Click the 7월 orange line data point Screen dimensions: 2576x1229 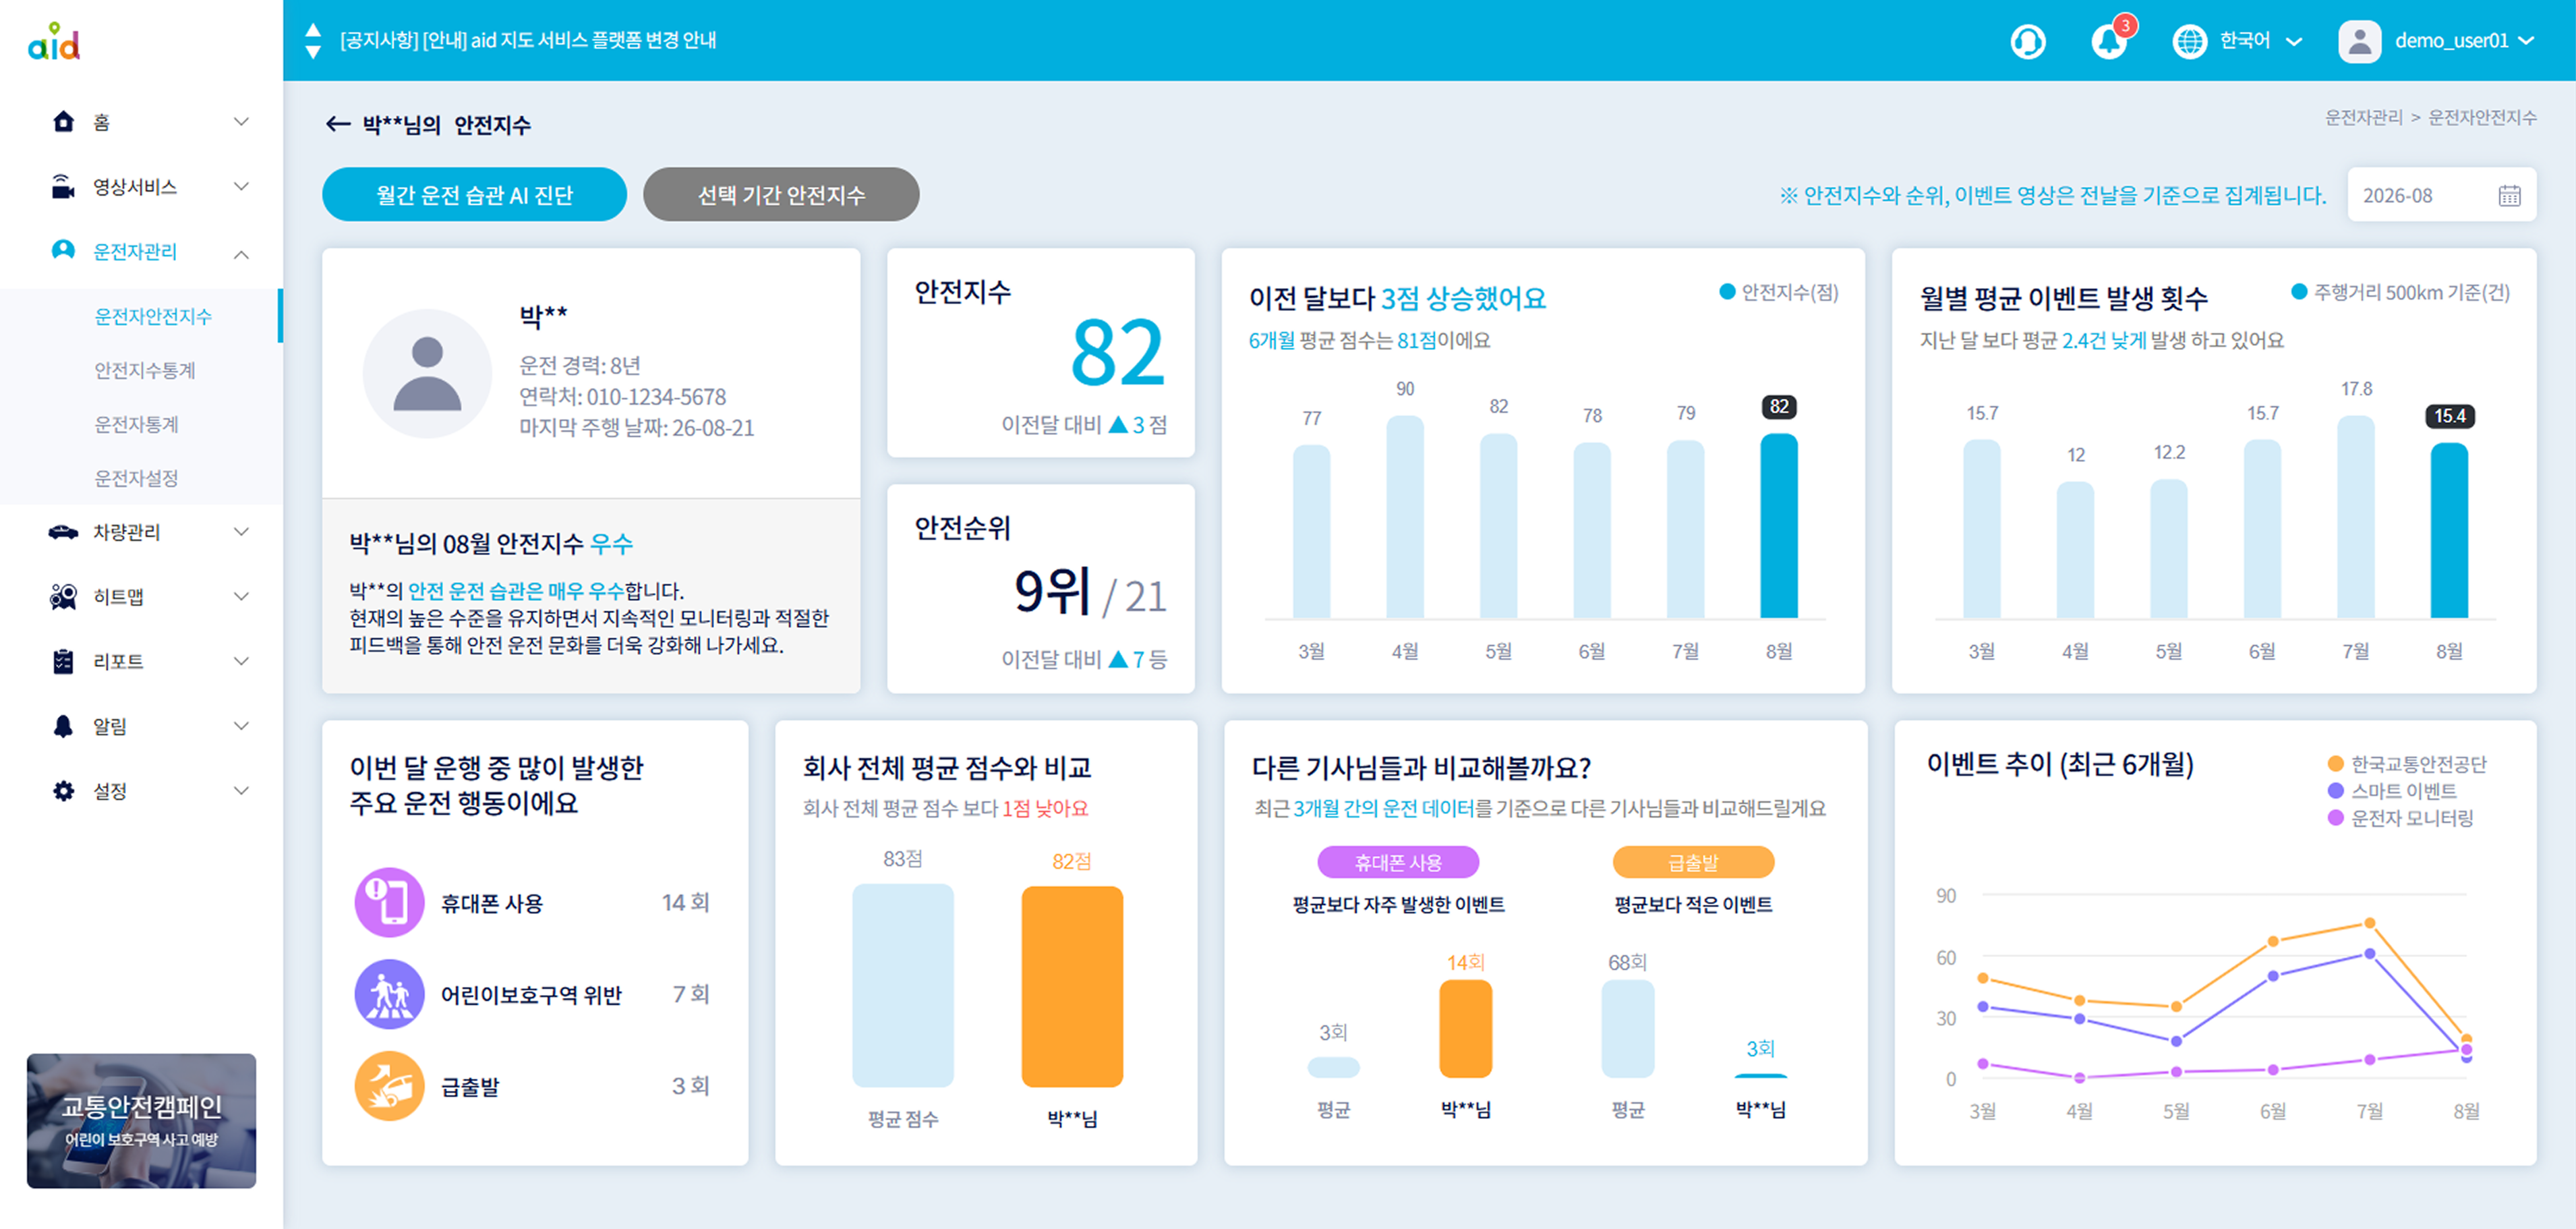pyautogui.click(x=2369, y=923)
